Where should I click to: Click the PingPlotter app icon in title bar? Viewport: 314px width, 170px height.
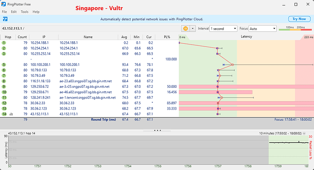(3, 4)
